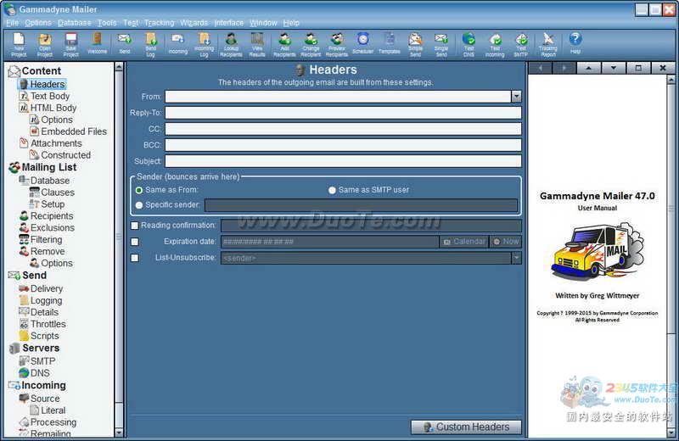Viewport: 679px width, 441px height.
Task: Create a New Project from the toolbar
Action: (19, 45)
